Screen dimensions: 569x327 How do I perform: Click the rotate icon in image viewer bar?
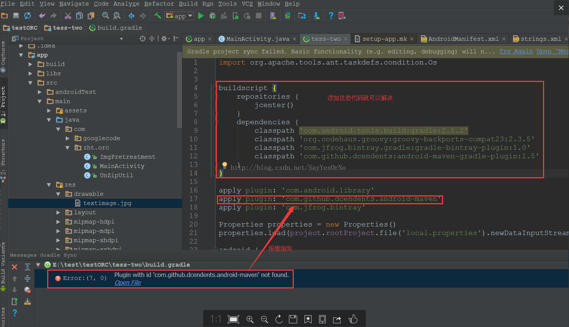(x=279, y=319)
